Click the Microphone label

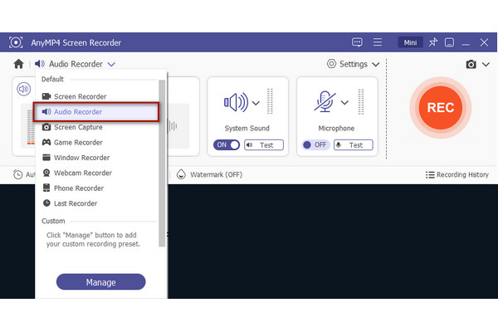[336, 129]
